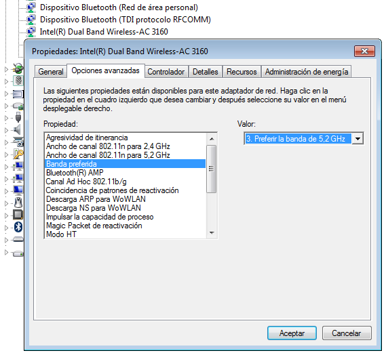Click the property list scroll-down arrow

click(x=212, y=232)
